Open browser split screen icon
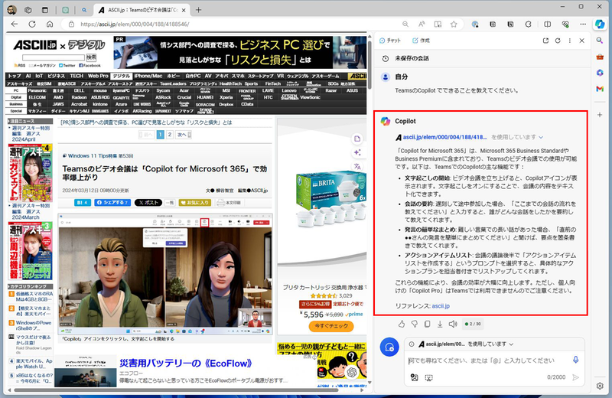612x398 pixels. pos(548,24)
